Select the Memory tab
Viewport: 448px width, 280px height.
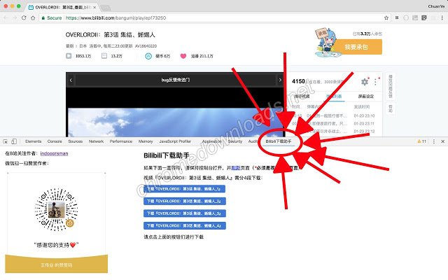146,141
